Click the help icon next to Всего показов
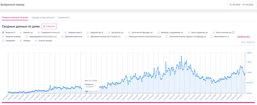Viewport: 257px width, 105px height. [x=233, y=32]
